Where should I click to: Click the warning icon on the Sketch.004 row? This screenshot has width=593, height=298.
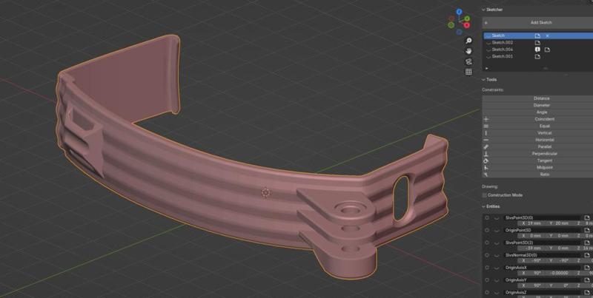pos(537,50)
